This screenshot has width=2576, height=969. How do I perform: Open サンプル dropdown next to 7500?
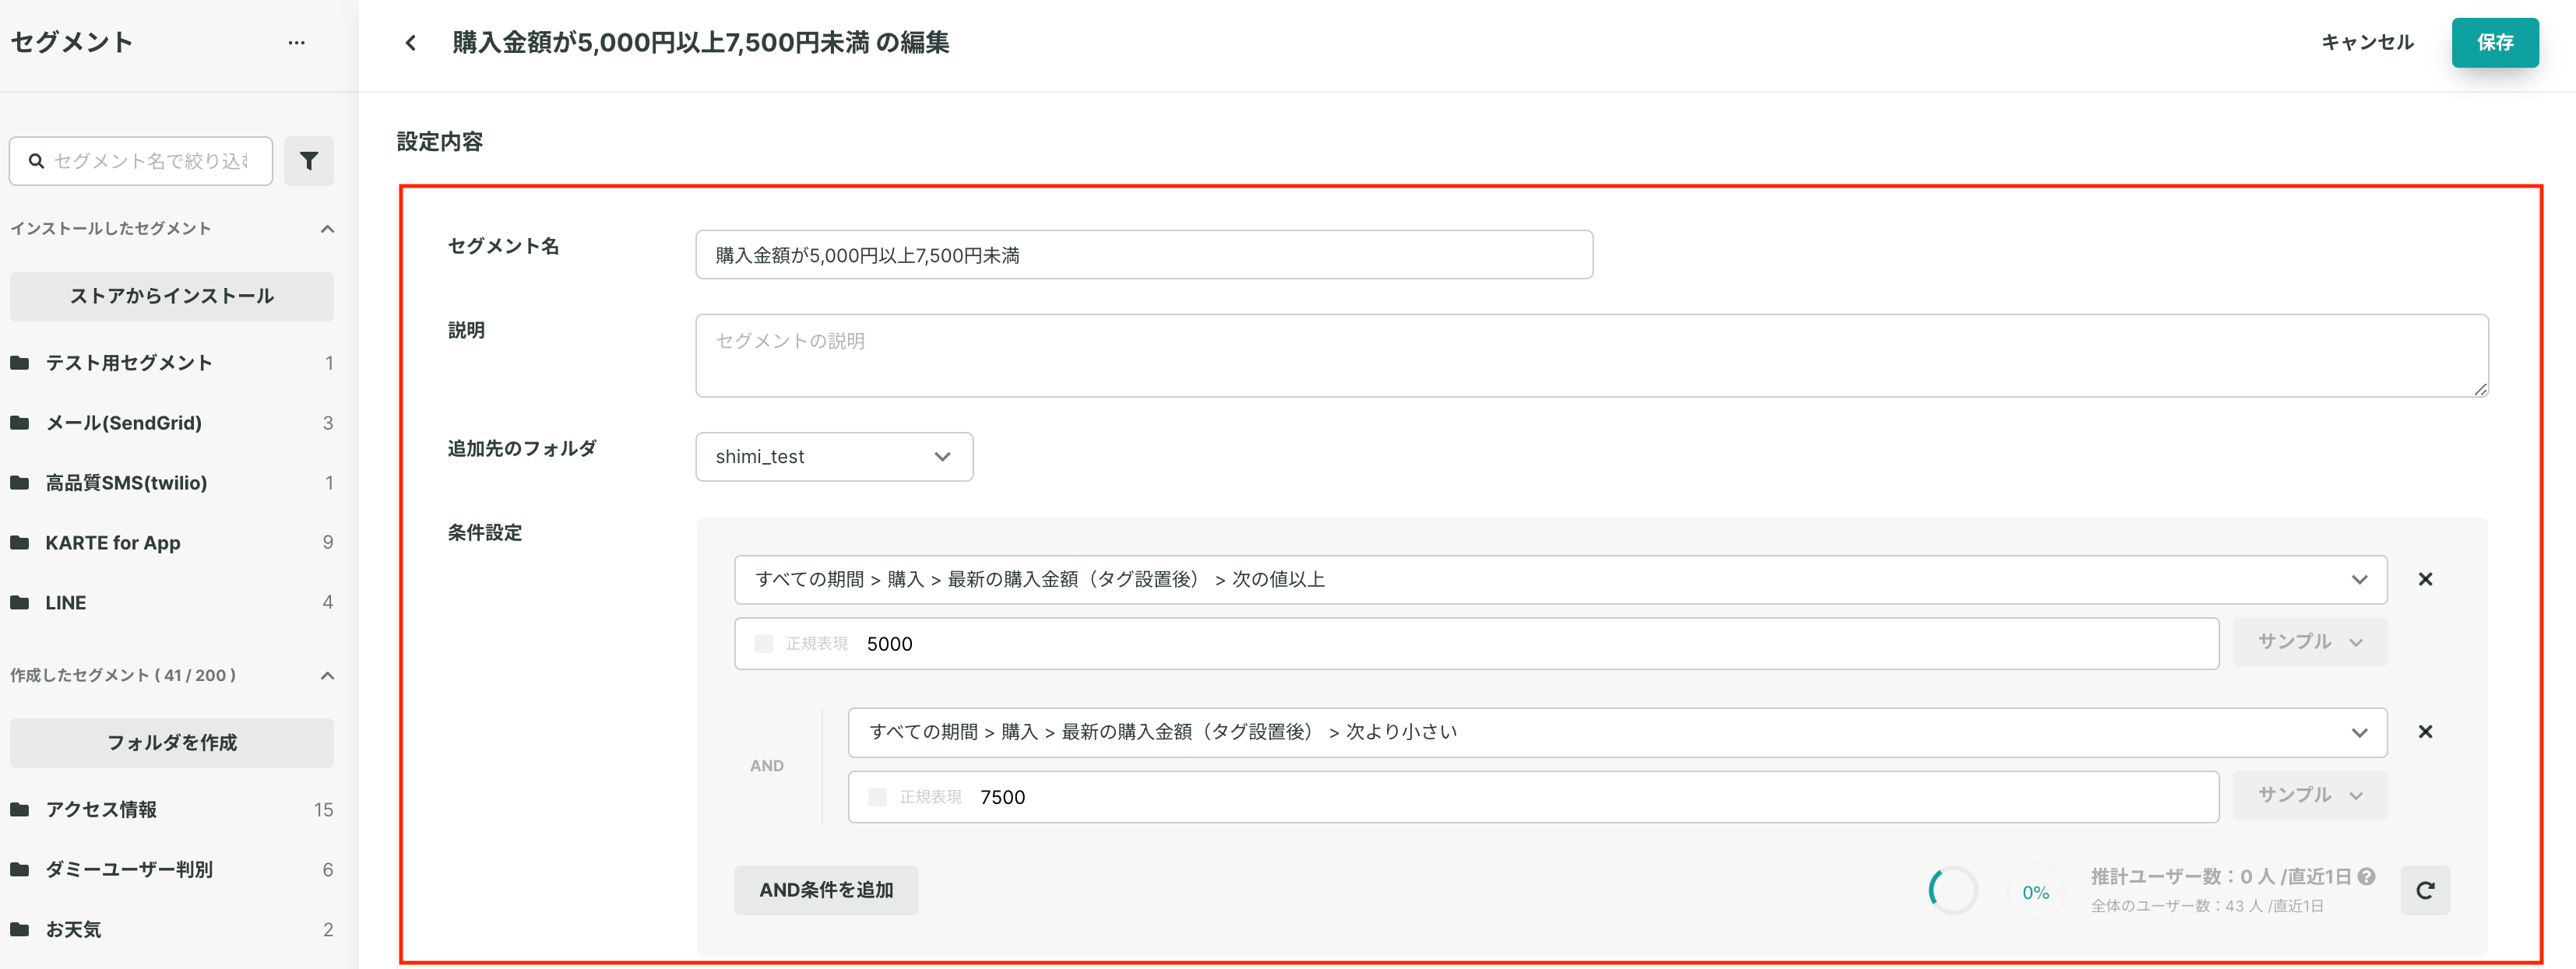pos(2310,795)
